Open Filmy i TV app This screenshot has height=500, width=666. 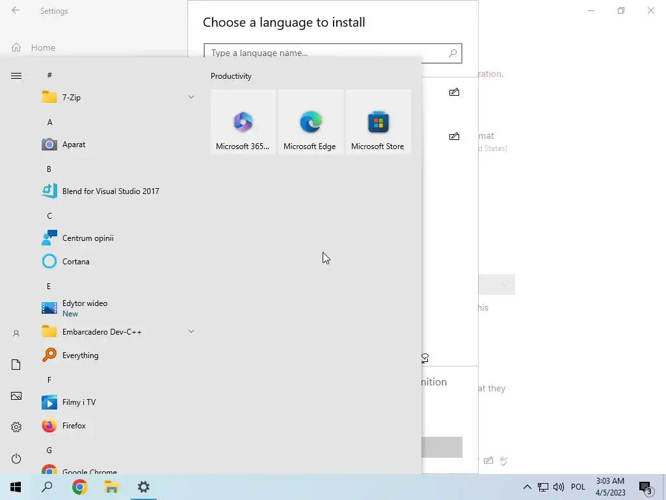[118, 402]
